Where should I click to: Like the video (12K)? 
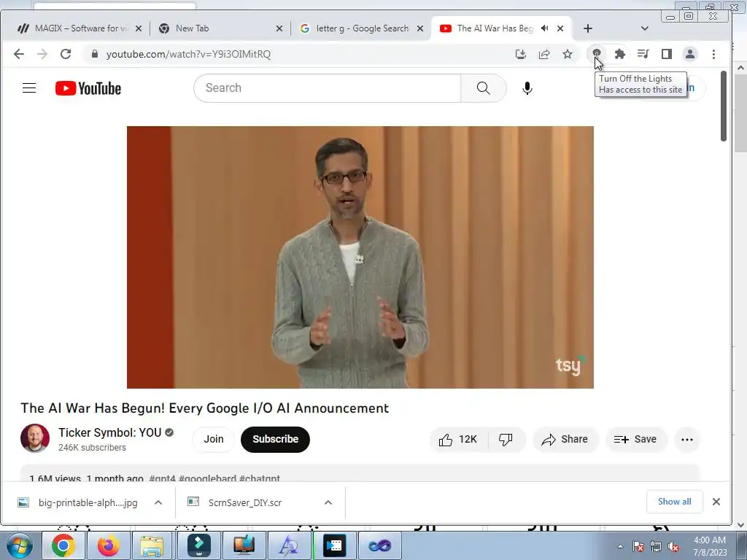[458, 439]
